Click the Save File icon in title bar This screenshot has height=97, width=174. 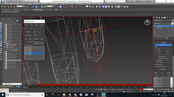pyautogui.click(x=11, y=1)
